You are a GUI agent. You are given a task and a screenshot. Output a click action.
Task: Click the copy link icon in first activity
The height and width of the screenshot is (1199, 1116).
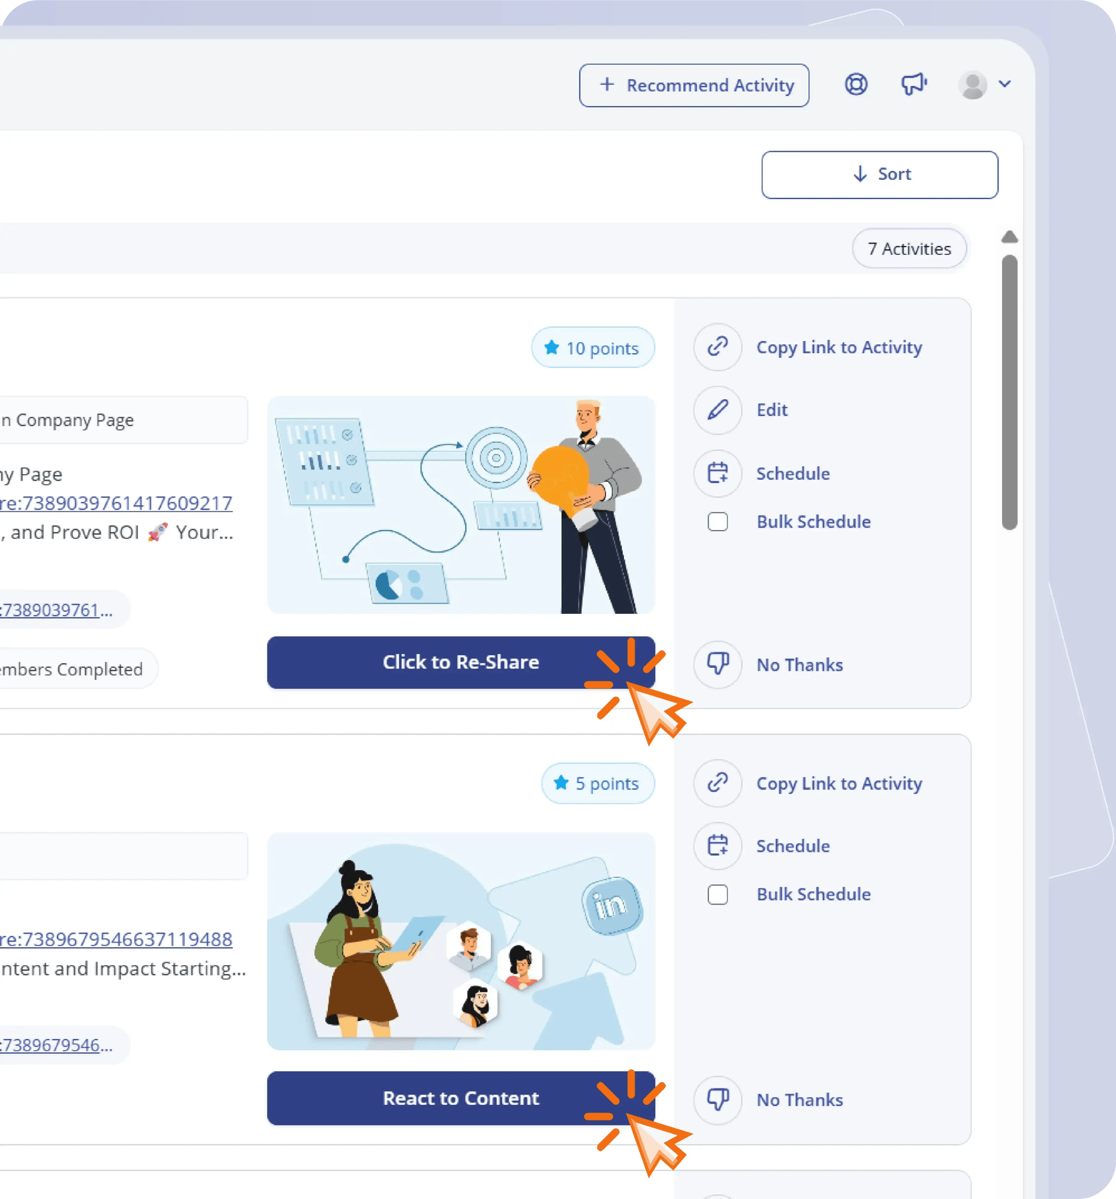[x=717, y=347]
